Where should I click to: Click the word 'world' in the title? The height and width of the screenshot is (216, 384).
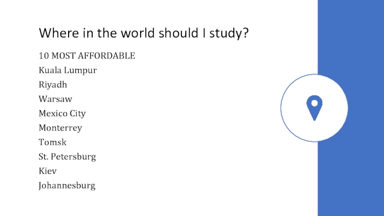coord(138,33)
